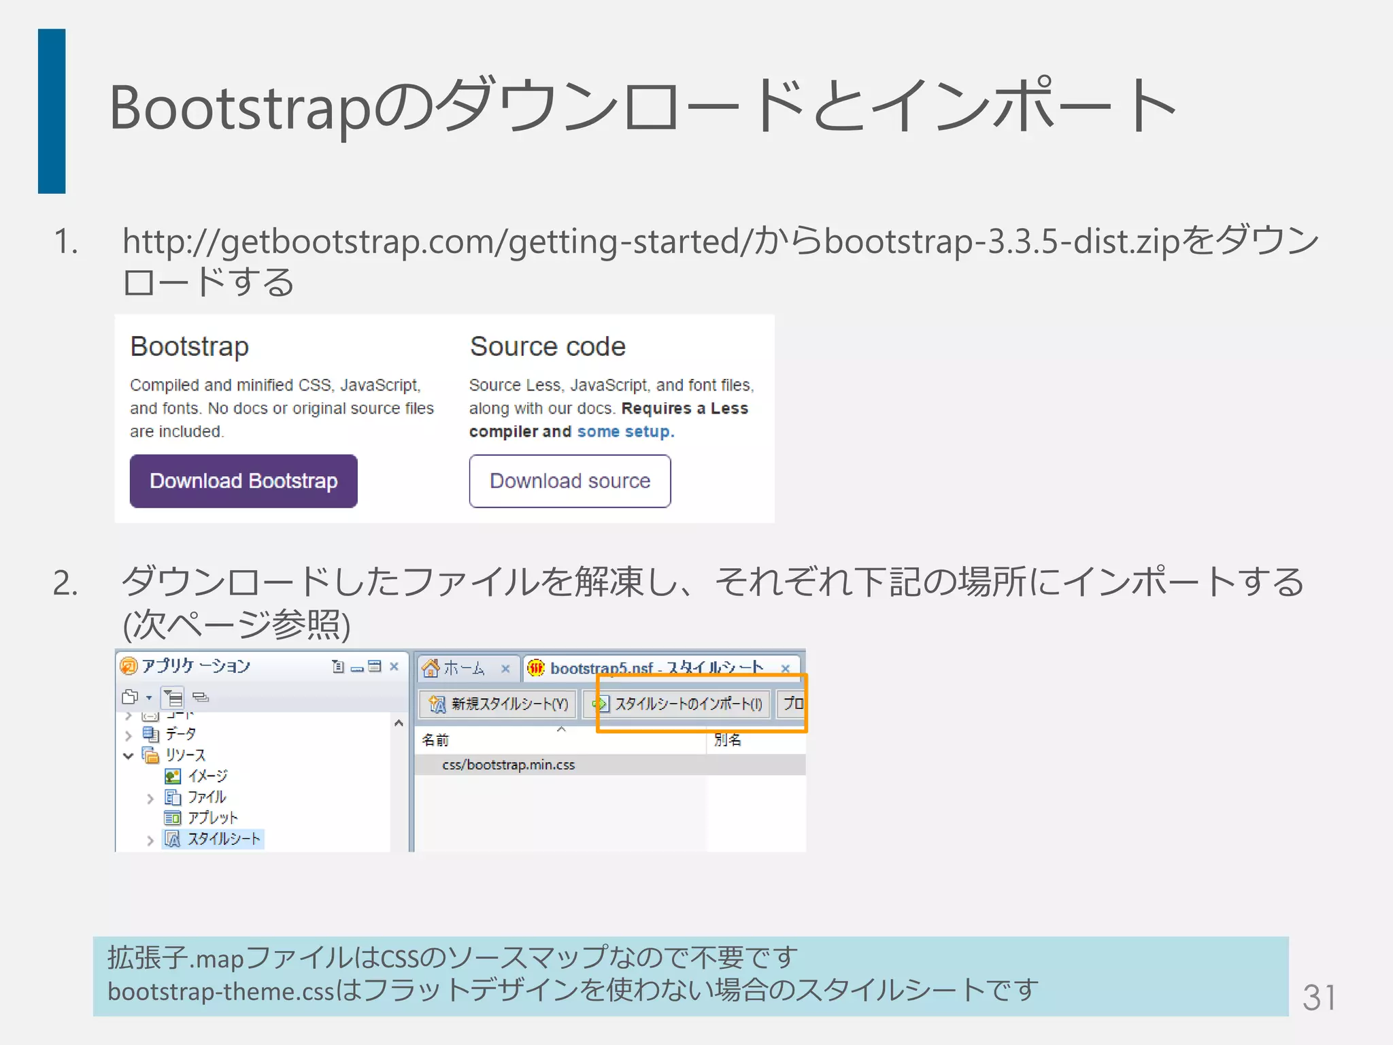This screenshot has height=1045, width=1393.
Task: Select the ファイル item under リソース
Action: [207, 797]
